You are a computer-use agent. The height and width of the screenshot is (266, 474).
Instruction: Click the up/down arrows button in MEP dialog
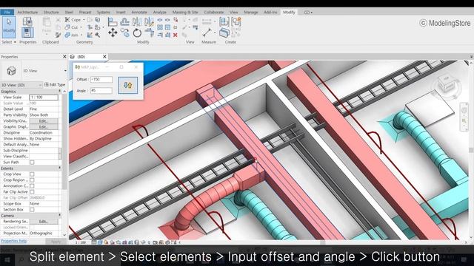point(128,85)
